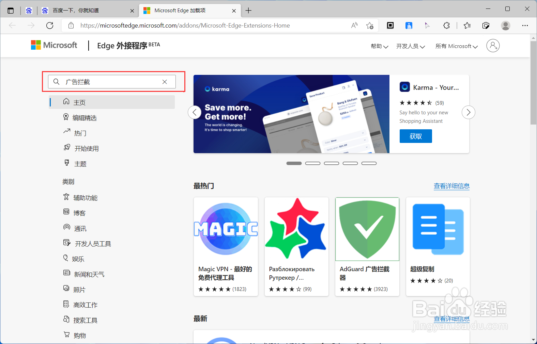Click the blue extension icon in toolbar
Viewport: 537px width, 344px height.
click(409, 25)
